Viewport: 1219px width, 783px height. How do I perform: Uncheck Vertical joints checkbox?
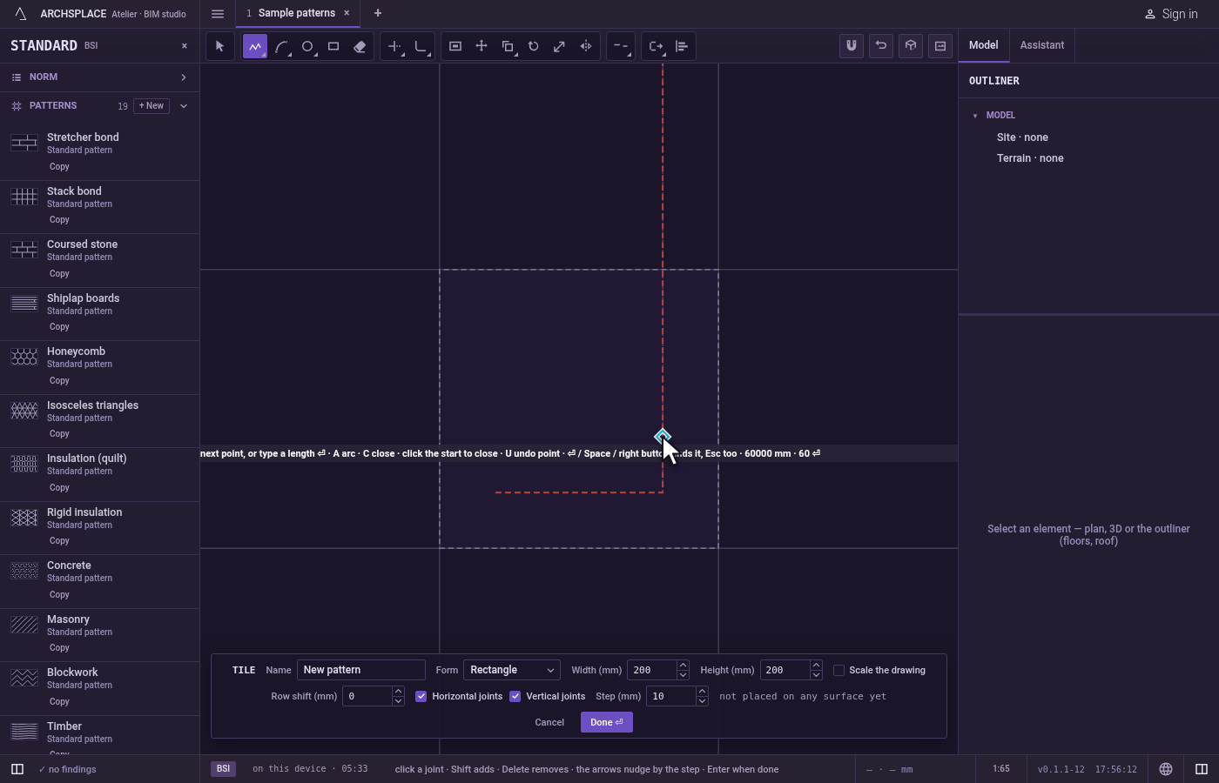pyautogui.click(x=515, y=696)
